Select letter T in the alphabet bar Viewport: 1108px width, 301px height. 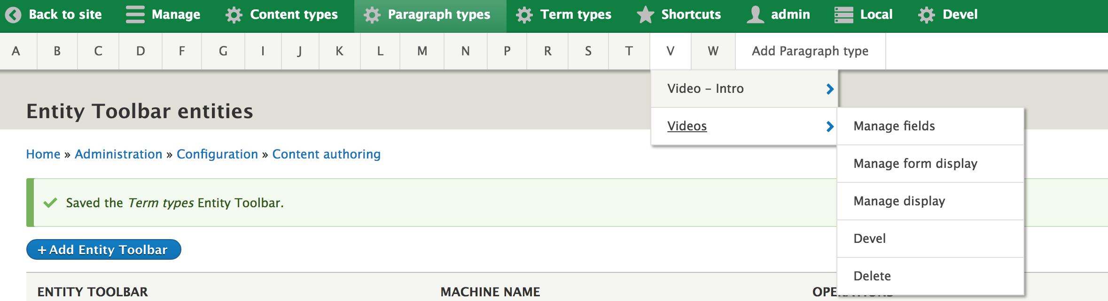click(629, 51)
